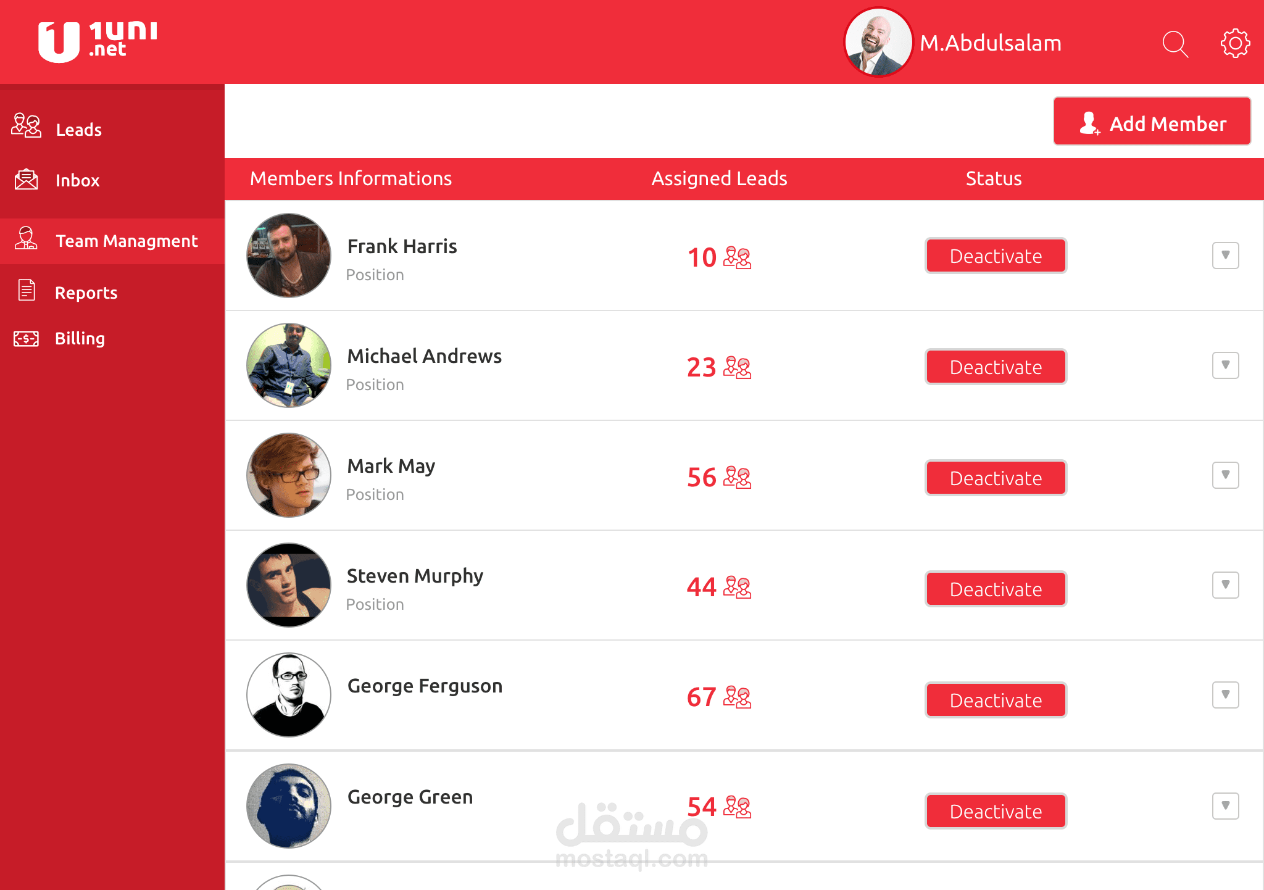This screenshot has height=890, width=1264.
Task: Click the leads icon beside Mark May's 56
Action: click(x=737, y=477)
